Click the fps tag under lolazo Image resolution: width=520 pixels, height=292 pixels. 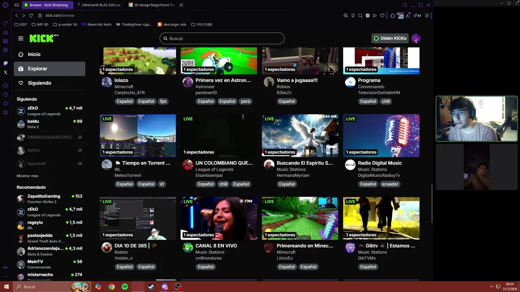163,101
